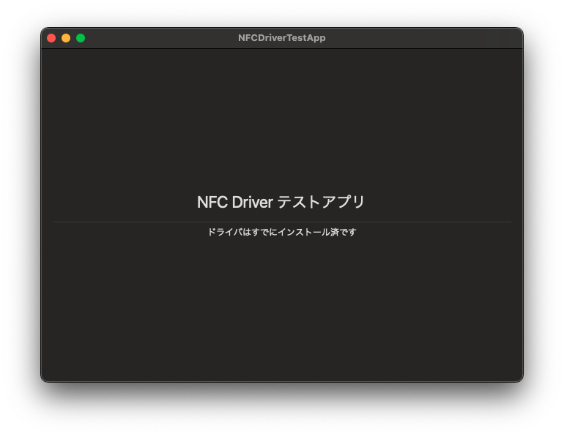This screenshot has width=564, height=436.
Task: Minimize the window using the yellow button
Action: pyautogui.click(x=66, y=38)
